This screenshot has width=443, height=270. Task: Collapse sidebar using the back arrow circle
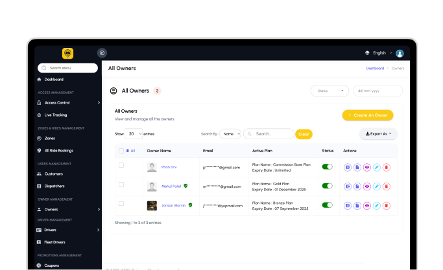pyautogui.click(x=102, y=52)
